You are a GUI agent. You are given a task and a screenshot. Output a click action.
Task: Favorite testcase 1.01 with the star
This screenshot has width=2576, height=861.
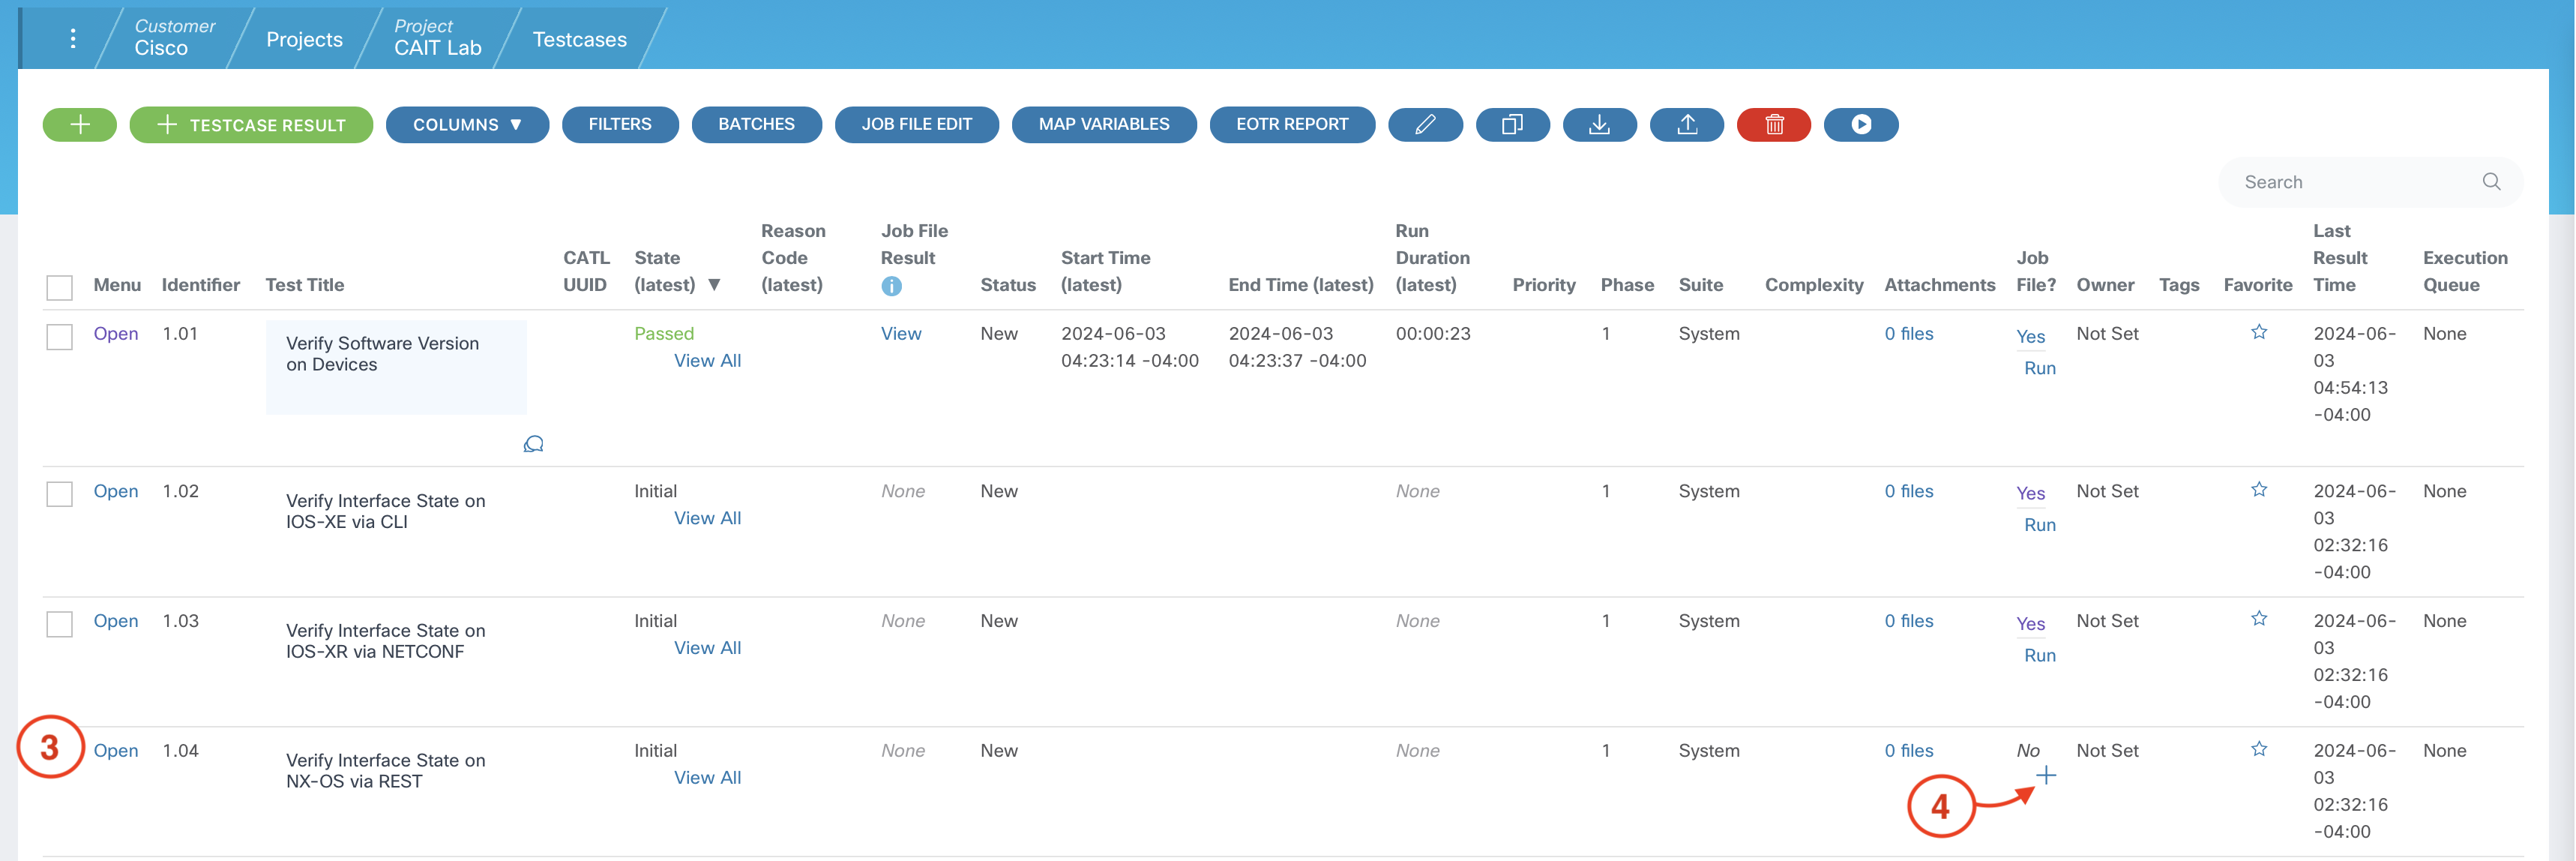(x=2258, y=332)
